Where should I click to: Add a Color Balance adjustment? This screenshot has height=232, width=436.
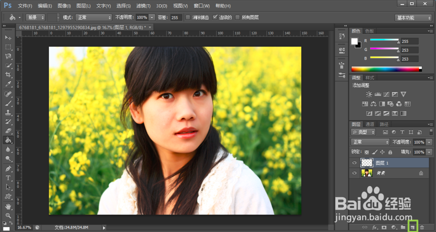coord(373,104)
